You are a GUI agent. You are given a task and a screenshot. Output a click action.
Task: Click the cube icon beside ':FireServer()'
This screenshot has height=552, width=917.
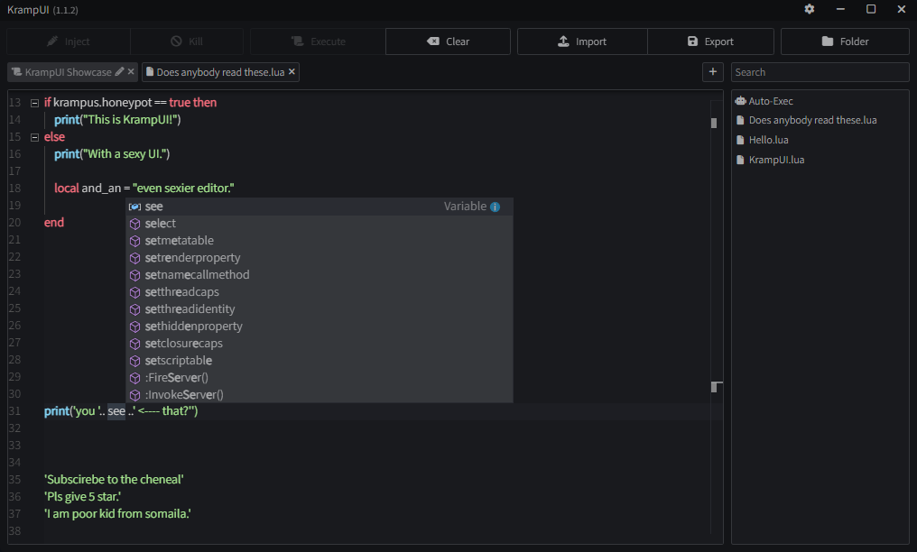point(135,378)
